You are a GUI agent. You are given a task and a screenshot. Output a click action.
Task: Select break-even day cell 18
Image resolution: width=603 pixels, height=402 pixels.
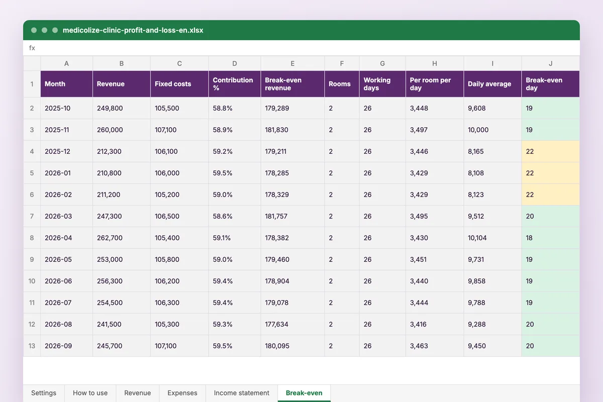(x=551, y=238)
